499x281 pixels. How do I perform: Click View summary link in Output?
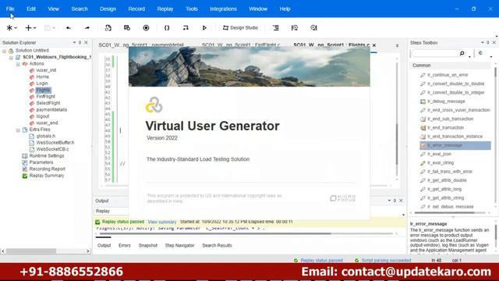click(x=162, y=222)
